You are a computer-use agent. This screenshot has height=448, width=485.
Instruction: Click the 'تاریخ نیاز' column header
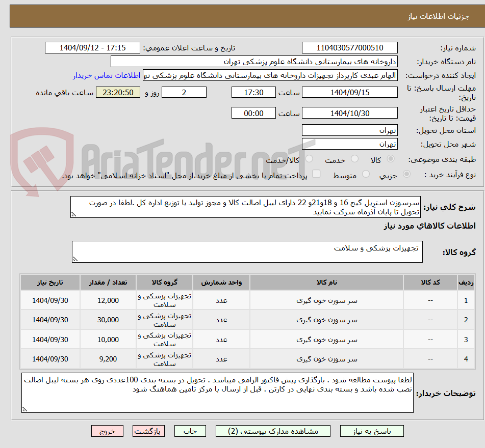click(x=50, y=282)
